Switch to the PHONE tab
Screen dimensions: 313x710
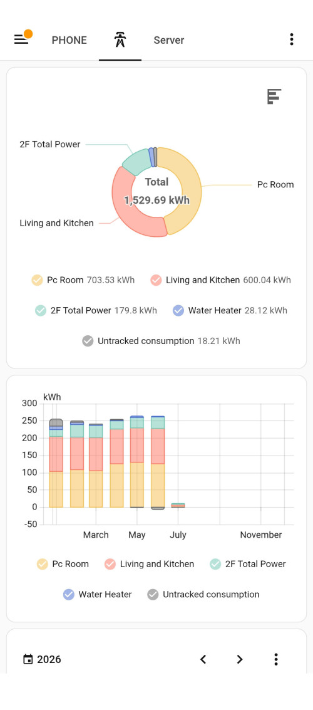[69, 40]
